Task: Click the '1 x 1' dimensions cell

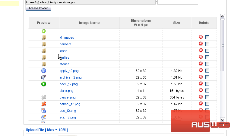Action: tap(141, 91)
